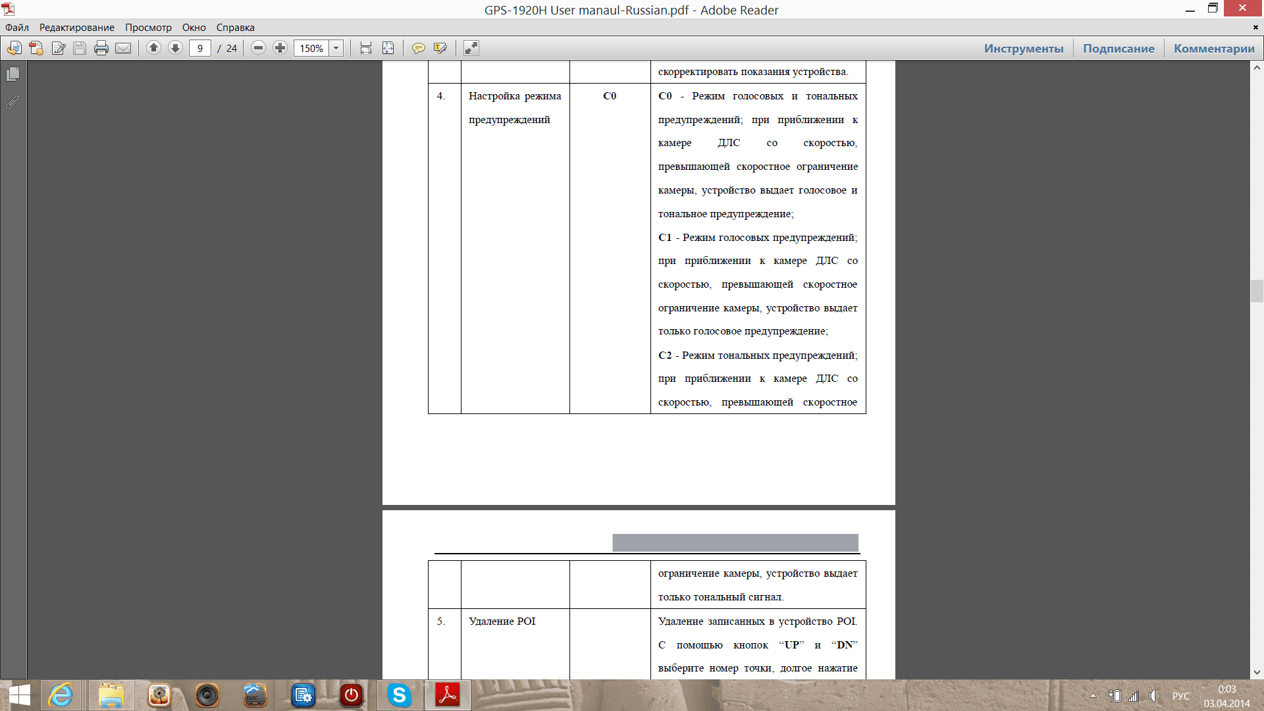Click the Edit/Sign document pencil icon
Image resolution: width=1264 pixels, height=711 pixels.
(x=59, y=48)
